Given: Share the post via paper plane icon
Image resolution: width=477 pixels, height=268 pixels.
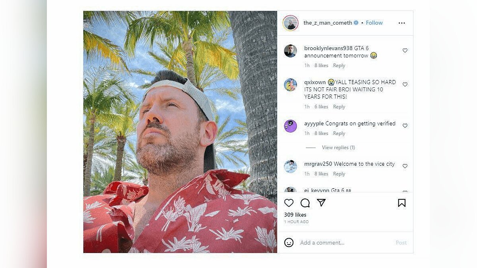Looking at the screenshot, I should tap(321, 203).
